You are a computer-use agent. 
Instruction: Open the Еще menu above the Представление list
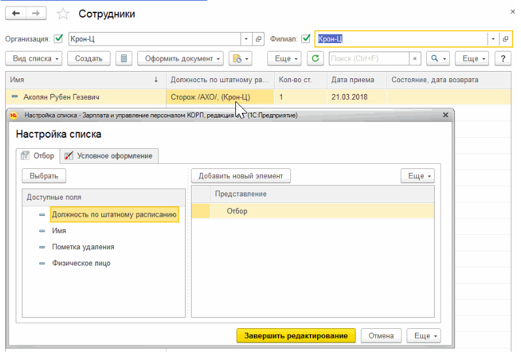point(418,176)
